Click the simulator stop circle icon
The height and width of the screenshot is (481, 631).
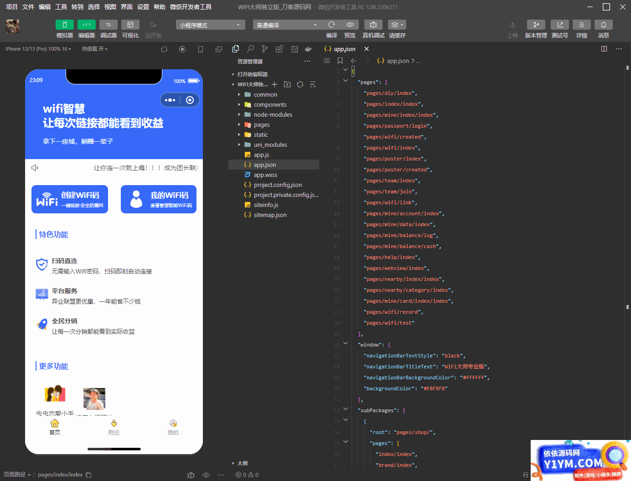(x=182, y=49)
